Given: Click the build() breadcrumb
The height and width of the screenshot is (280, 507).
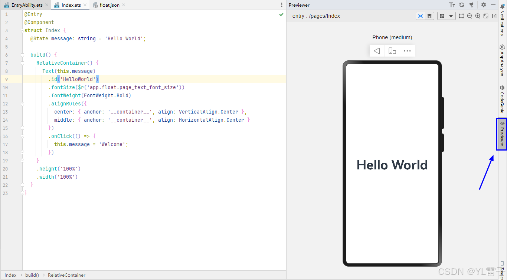Looking at the screenshot, I should [32, 275].
